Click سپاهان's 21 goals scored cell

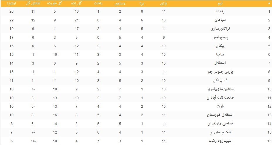click(x=76, y=20)
